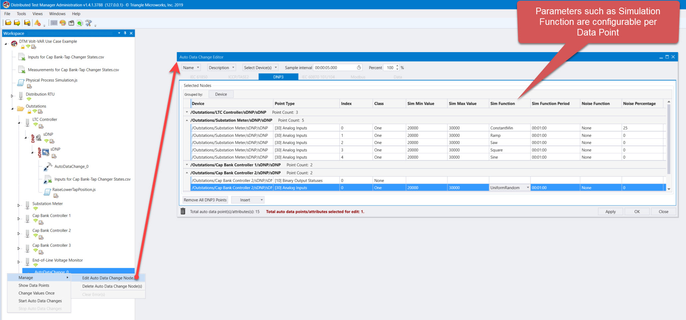
Task: Toggle the Device grouped-by chip
Action: 221,94
